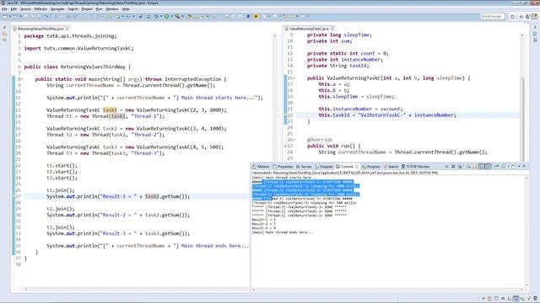The height and width of the screenshot is (303, 540).
Task: Switch to the Properties view tab
Action: (x=283, y=167)
